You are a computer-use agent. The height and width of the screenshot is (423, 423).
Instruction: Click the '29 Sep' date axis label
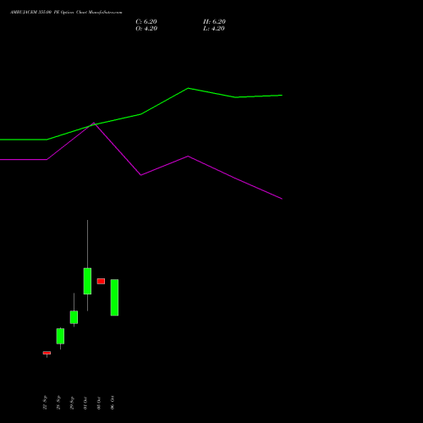click(x=72, y=403)
